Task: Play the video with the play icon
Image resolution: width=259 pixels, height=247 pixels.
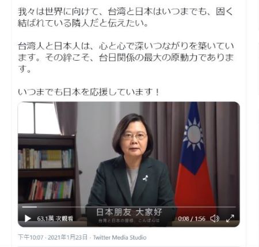Action: pos(28,219)
